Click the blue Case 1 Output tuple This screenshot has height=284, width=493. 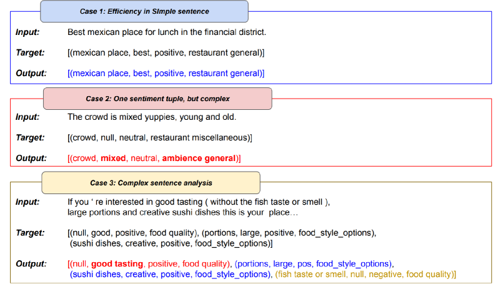[166, 74]
